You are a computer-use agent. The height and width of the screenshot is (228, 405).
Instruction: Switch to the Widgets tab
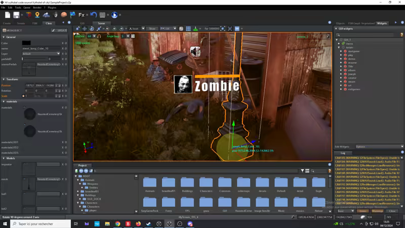point(382,23)
